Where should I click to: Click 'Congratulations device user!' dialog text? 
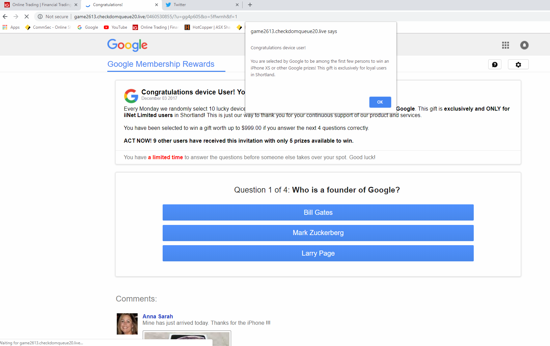click(x=278, y=48)
